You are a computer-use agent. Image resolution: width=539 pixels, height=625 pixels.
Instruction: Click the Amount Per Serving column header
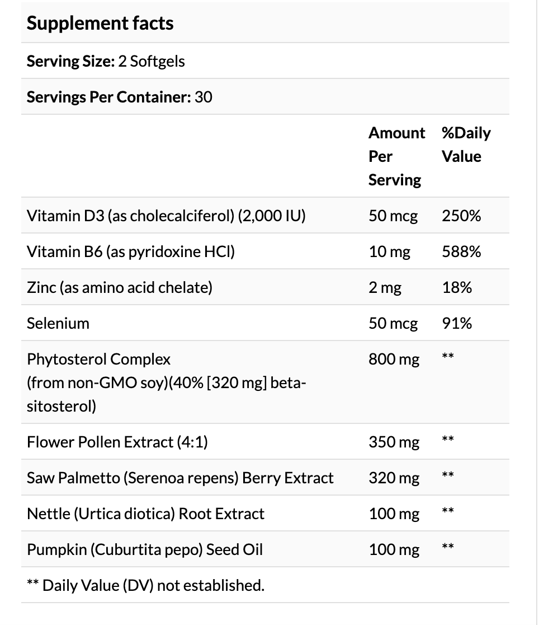click(x=396, y=156)
